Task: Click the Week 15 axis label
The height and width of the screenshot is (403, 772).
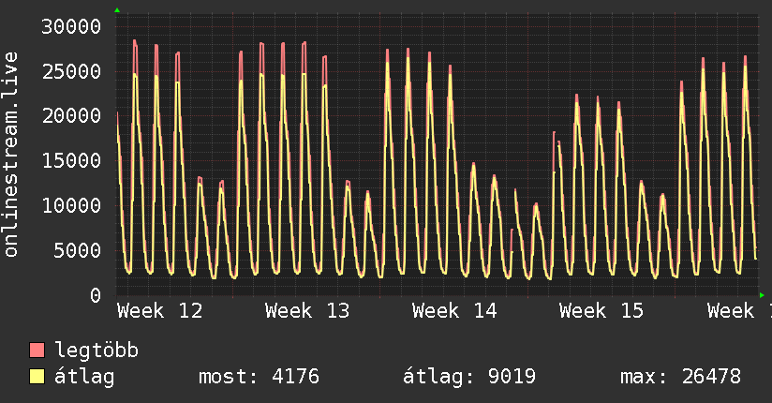Action: 601,311
